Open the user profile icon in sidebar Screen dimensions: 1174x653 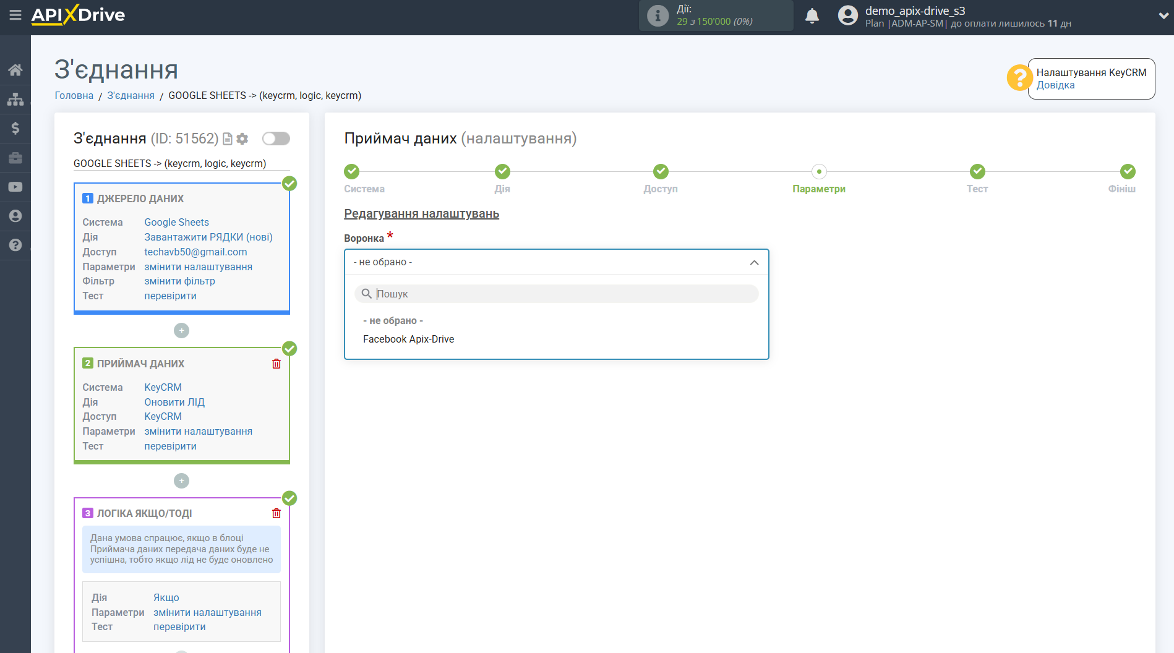click(x=15, y=216)
